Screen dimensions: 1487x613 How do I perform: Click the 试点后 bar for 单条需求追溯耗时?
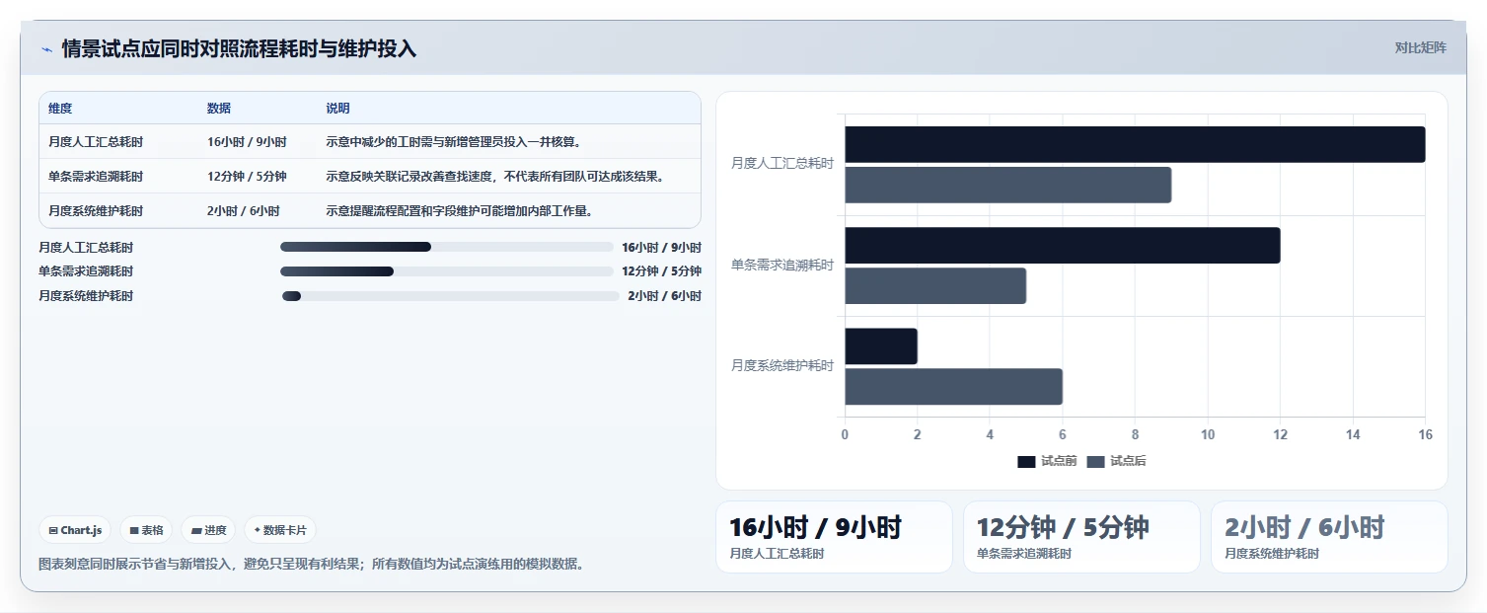[935, 286]
